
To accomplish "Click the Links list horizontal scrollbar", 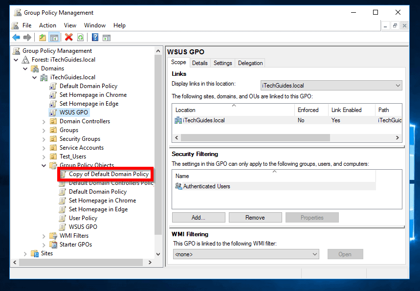I will click(x=287, y=137).
